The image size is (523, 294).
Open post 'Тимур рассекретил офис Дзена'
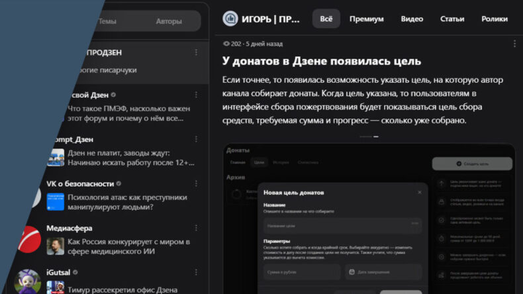[x=122, y=289]
